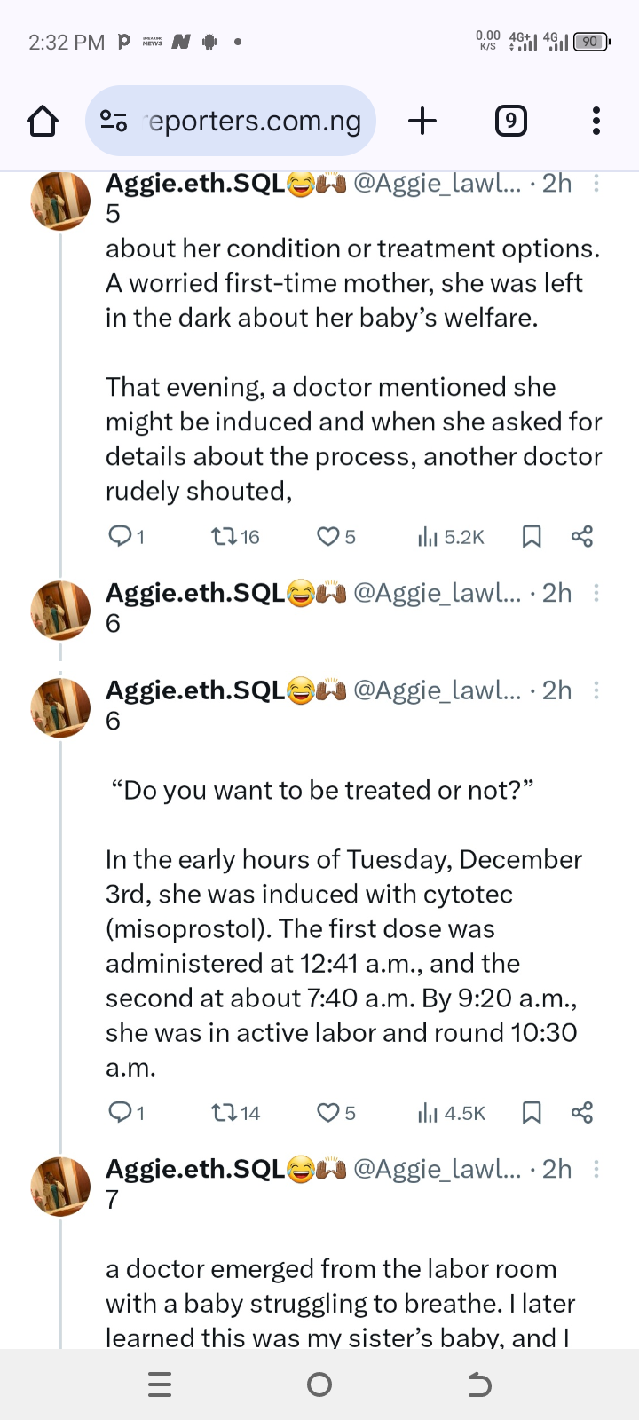Share the tweet with 5.2K views
This screenshot has width=639, height=1420.
click(582, 536)
